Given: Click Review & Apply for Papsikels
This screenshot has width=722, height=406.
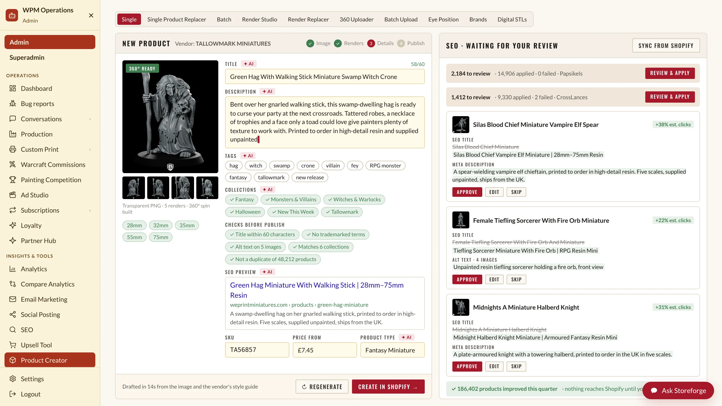Looking at the screenshot, I should click(x=670, y=73).
